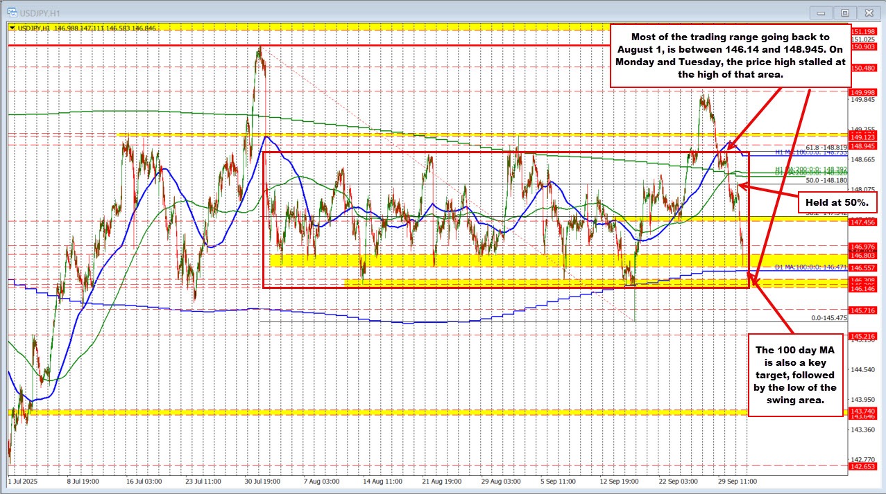This screenshot has width=886, height=494.
Task: Select the 61.8 Fibonacci 148.819 label
Action: [826, 148]
